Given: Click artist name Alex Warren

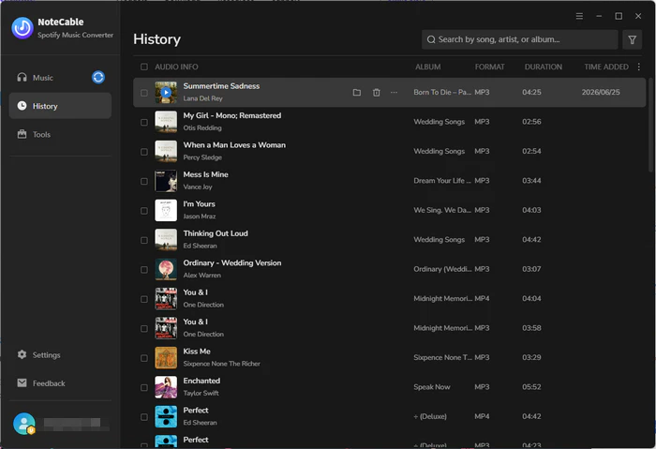Looking at the screenshot, I should pyautogui.click(x=202, y=276).
